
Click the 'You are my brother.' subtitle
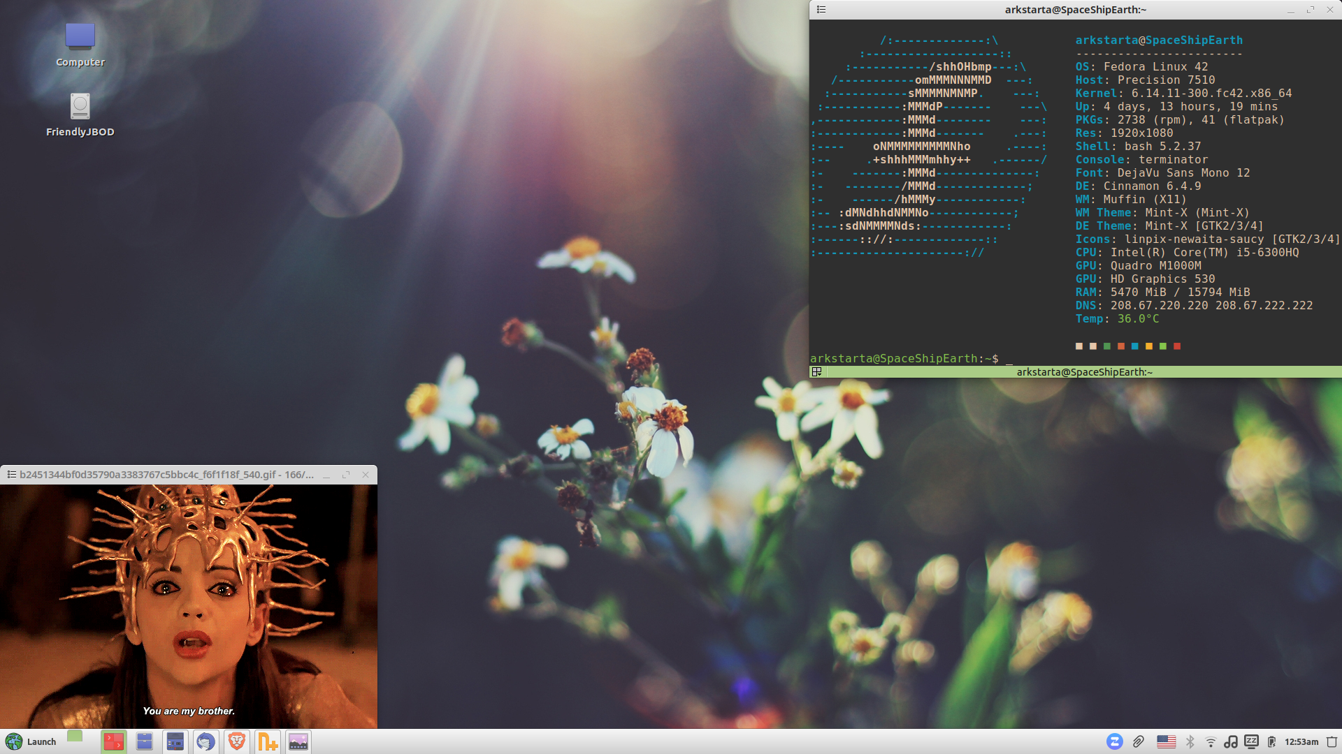click(189, 711)
